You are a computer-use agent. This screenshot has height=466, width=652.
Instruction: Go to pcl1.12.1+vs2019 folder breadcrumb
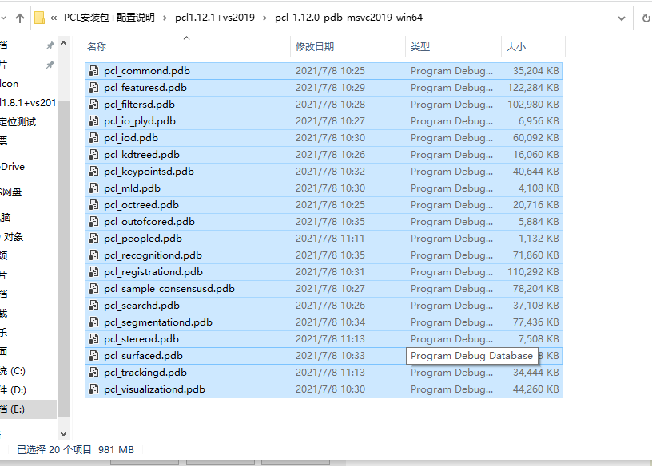click(215, 17)
